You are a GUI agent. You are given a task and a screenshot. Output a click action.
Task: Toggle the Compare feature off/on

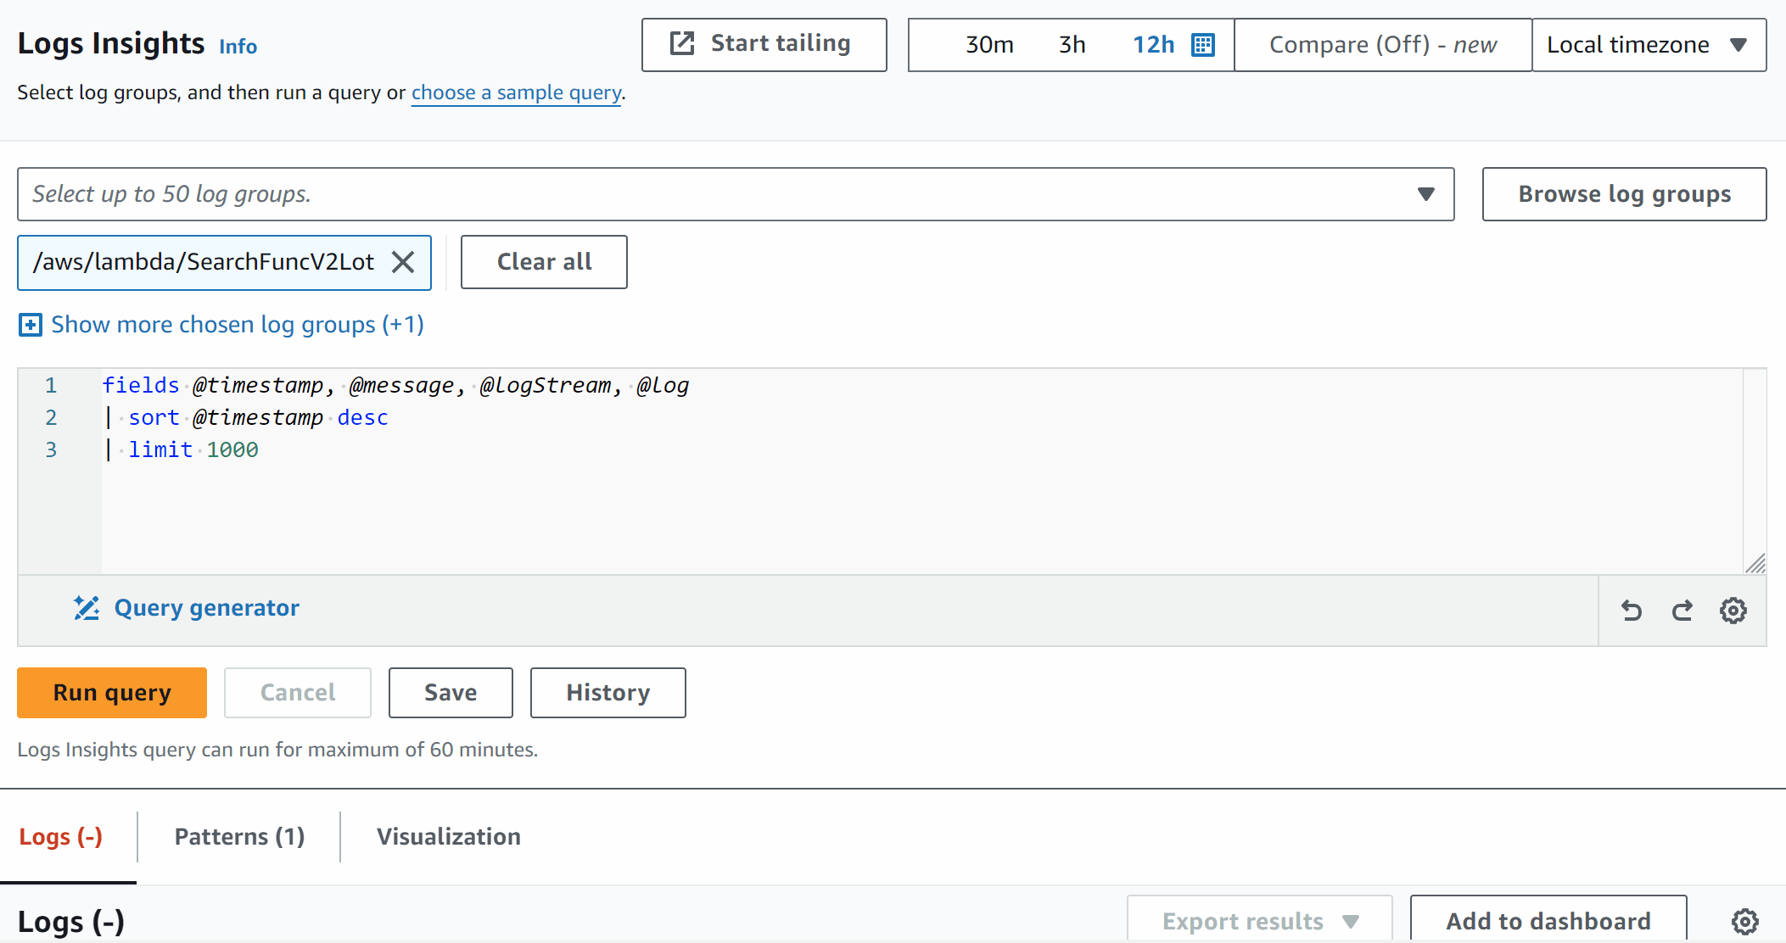pyautogui.click(x=1382, y=45)
